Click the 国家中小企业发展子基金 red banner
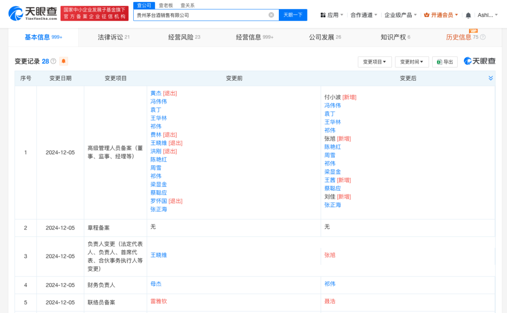 (94, 13)
